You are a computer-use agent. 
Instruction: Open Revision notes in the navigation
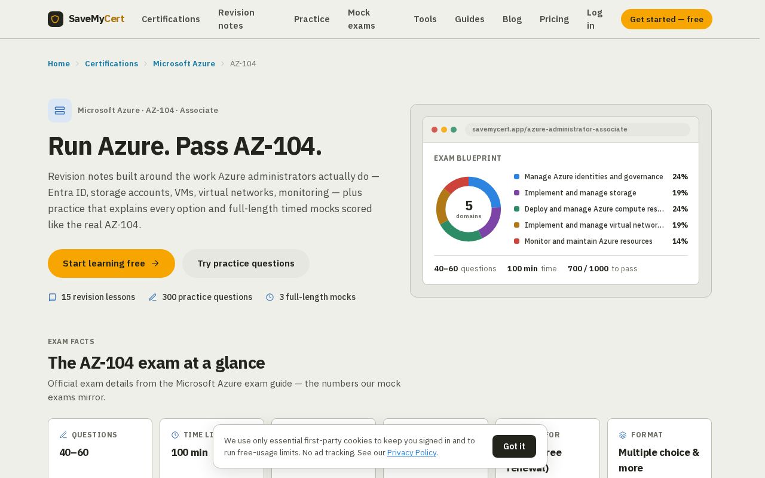237,19
